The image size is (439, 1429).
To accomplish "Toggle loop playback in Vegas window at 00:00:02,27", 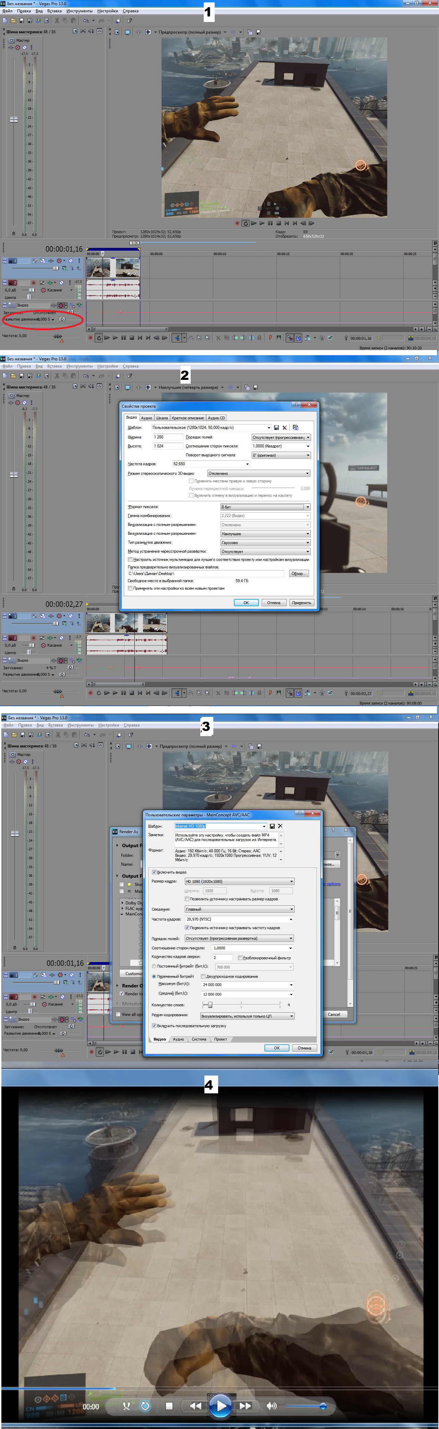I will coord(99,693).
